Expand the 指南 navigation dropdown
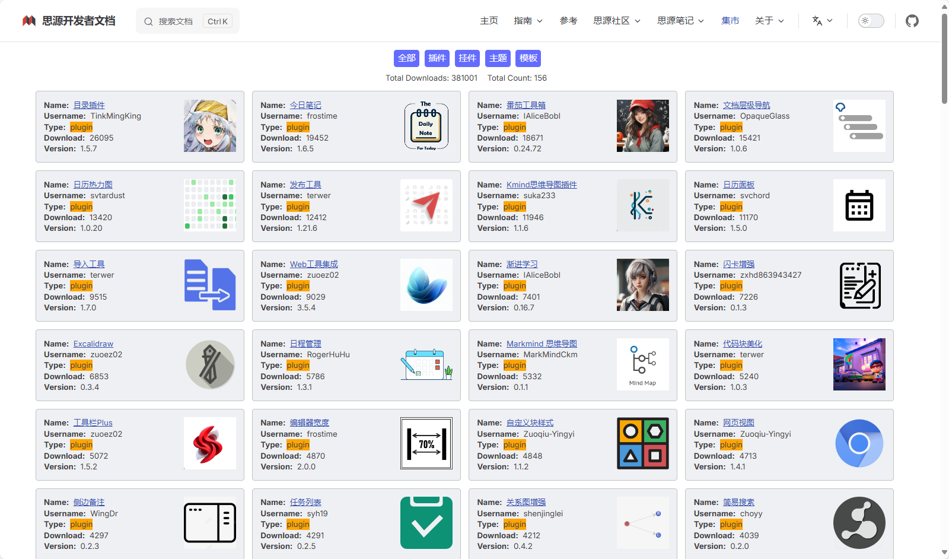Image resolution: width=949 pixels, height=559 pixels. click(528, 21)
